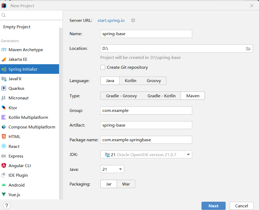Click the Package name input field
259x210 pixels.
tap(146, 140)
